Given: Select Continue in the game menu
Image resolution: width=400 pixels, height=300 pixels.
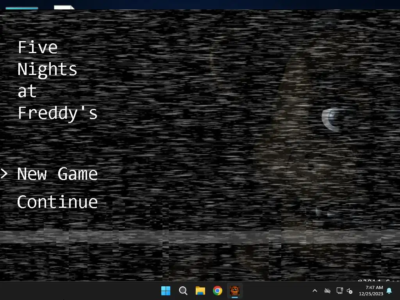Looking at the screenshot, I should (57, 202).
